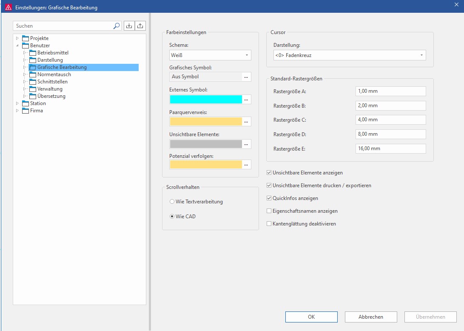The height and width of the screenshot is (331, 464).
Task: Click the Abbrechen button
Action: click(x=371, y=317)
